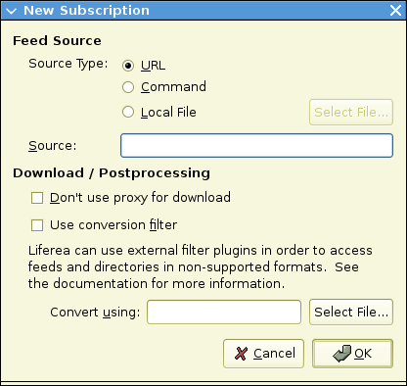Click the red X icon on Cancel

241,354
